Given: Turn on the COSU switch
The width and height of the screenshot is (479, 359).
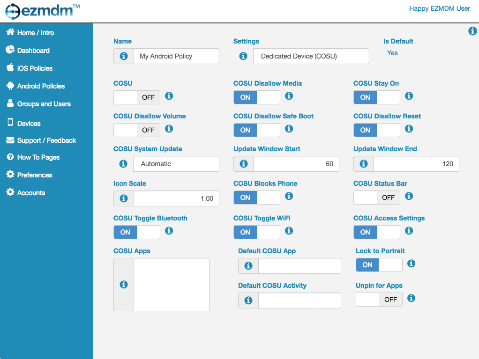Looking at the screenshot, I should click(137, 97).
